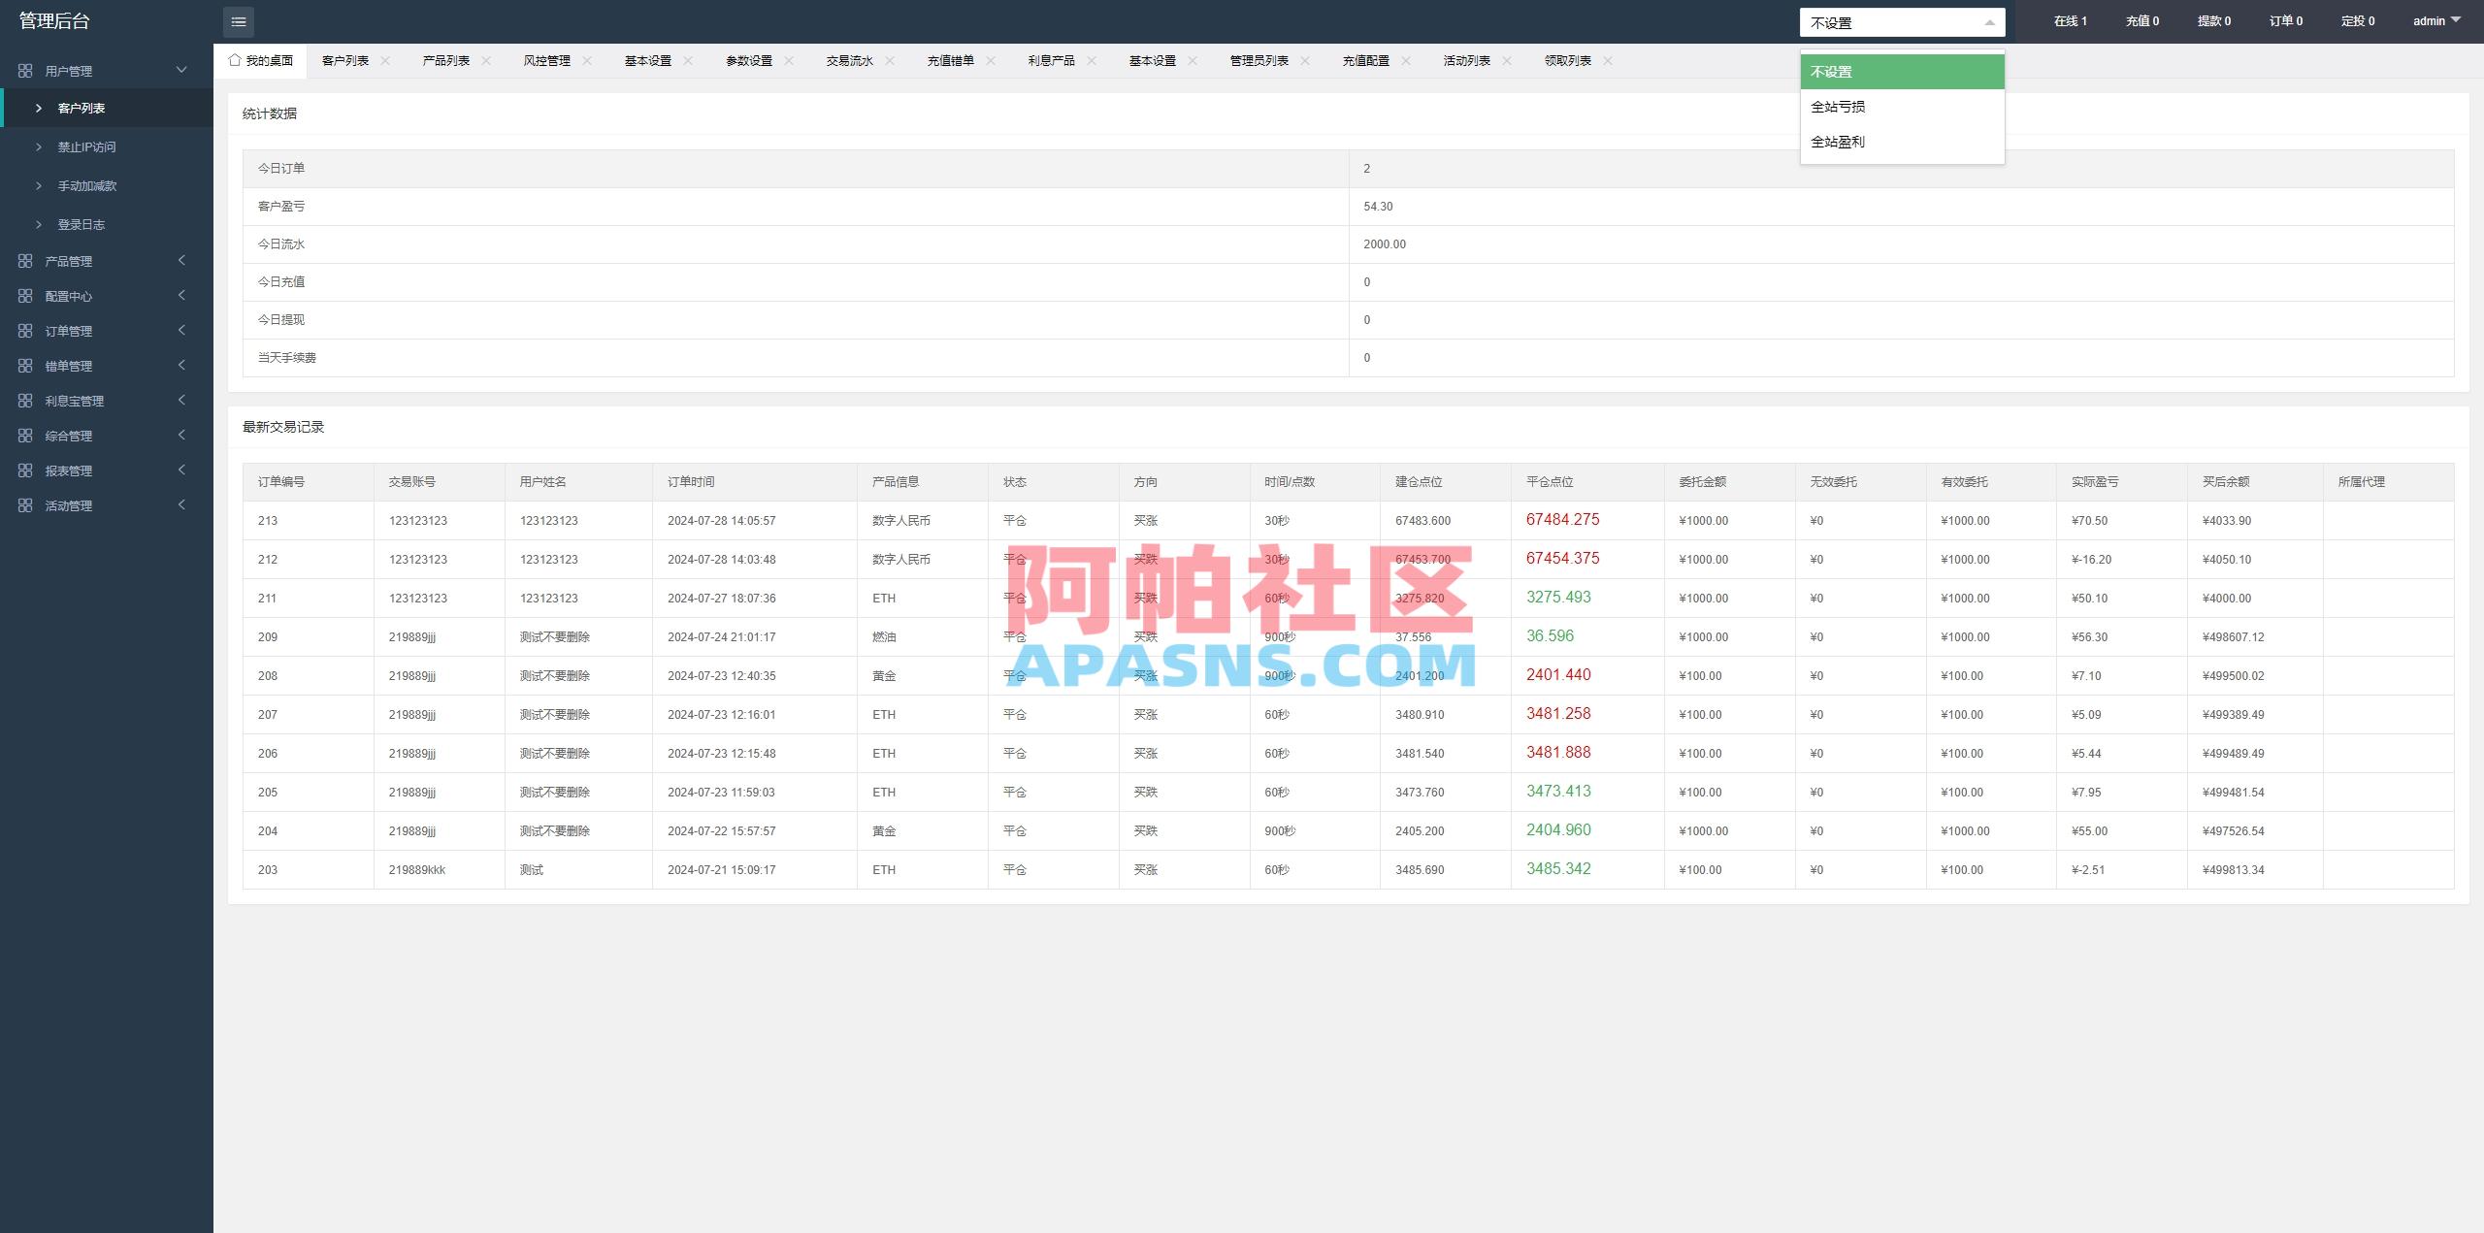The height and width of the screenshot is (1233, 2484).
Task: Select 全站盈利 from the dropdown list
Action: [x=1839, y=142]
